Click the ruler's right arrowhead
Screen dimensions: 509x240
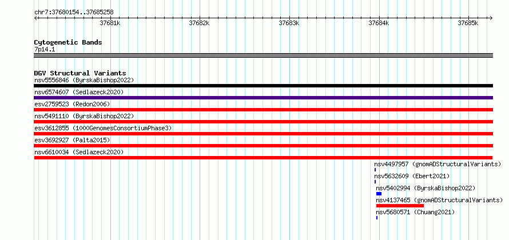tap(491, 18)
